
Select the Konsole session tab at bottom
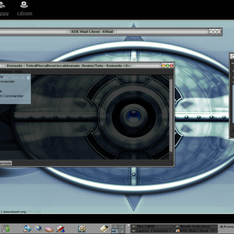pyautogui.click(x=6, y=163)
